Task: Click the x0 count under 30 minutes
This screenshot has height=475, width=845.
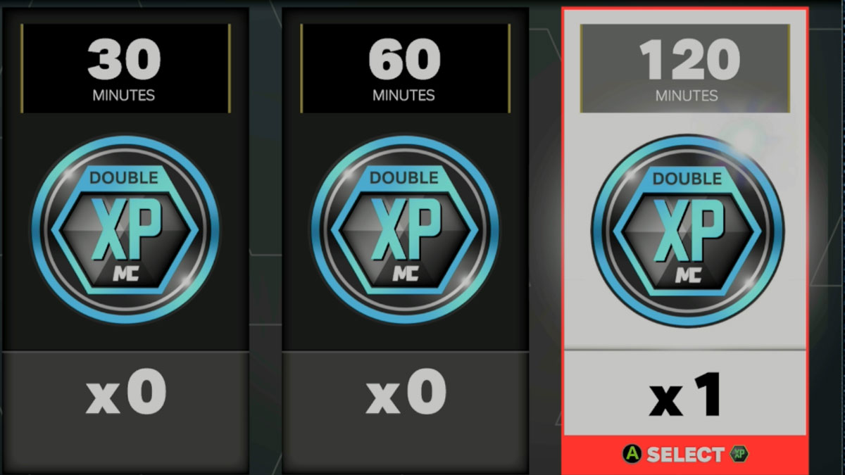Action: tap(126, 393)
